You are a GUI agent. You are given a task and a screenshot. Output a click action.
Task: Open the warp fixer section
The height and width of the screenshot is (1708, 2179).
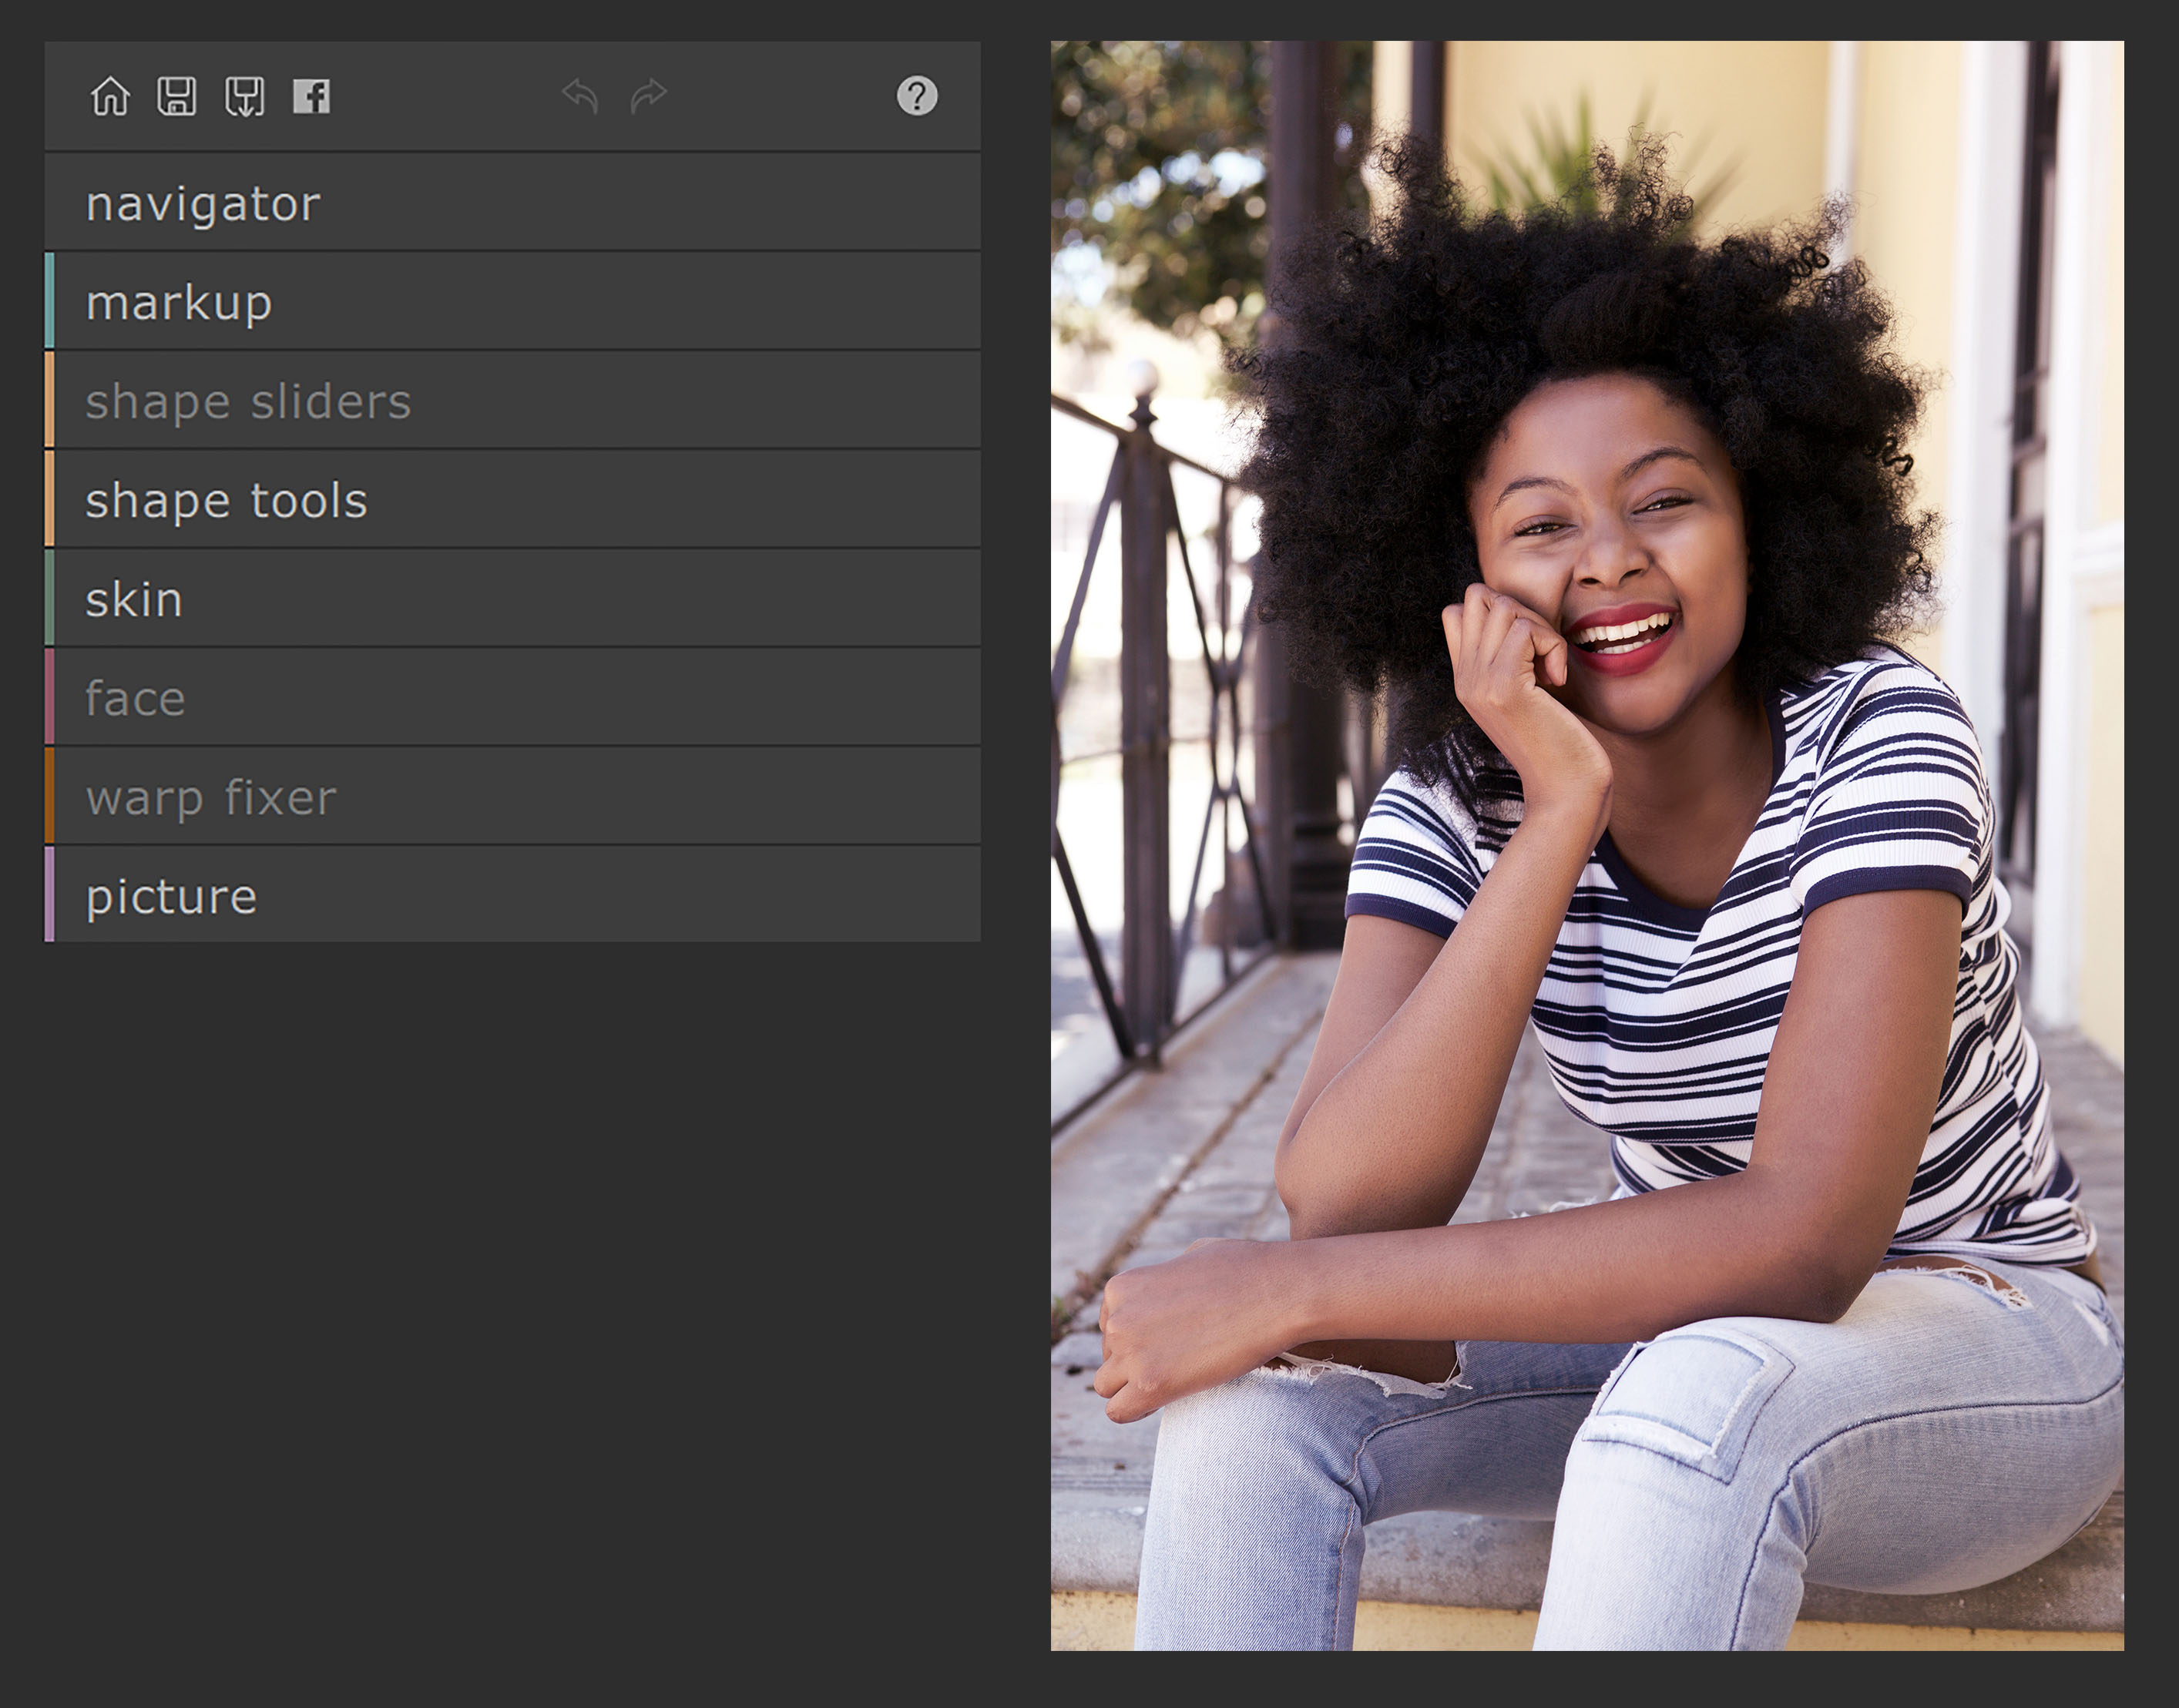point(512,797)
